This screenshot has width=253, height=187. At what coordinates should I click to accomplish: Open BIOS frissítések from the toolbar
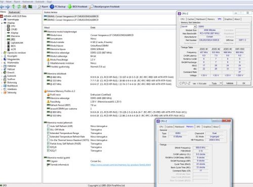77,7
